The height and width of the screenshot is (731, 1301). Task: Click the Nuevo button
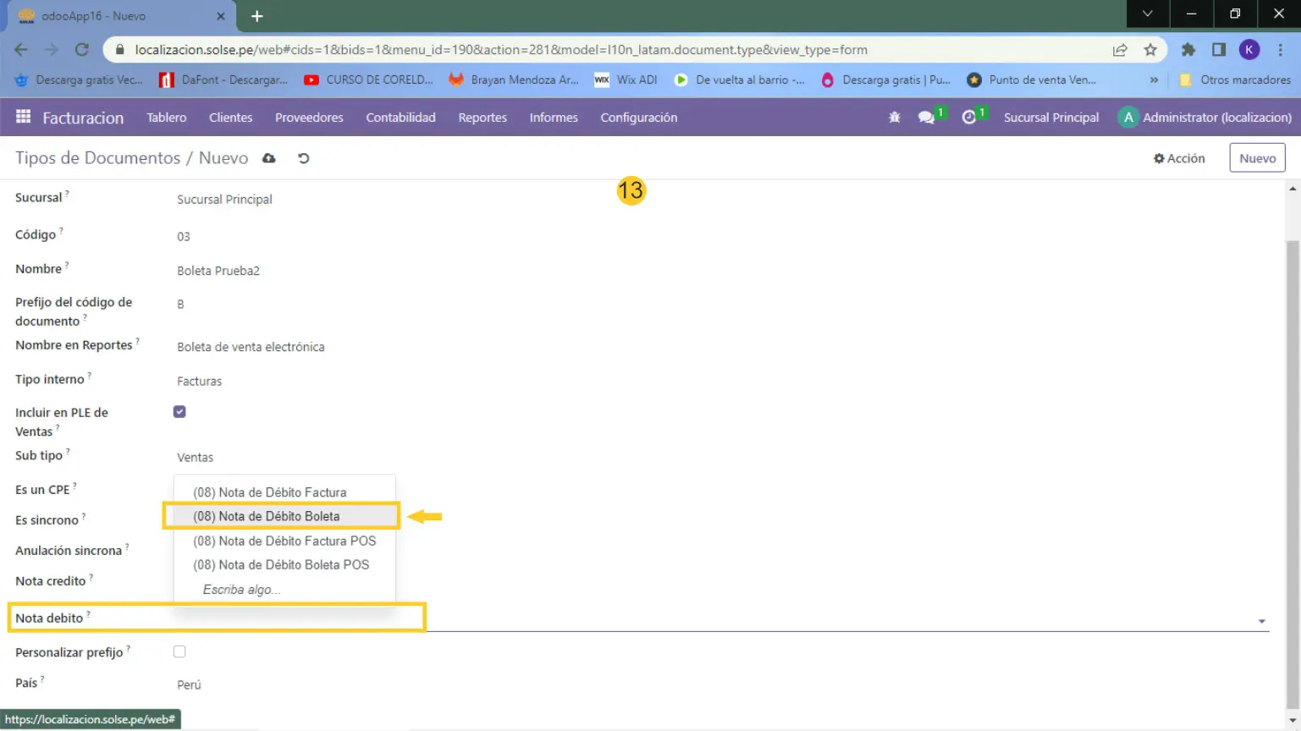1257,158
